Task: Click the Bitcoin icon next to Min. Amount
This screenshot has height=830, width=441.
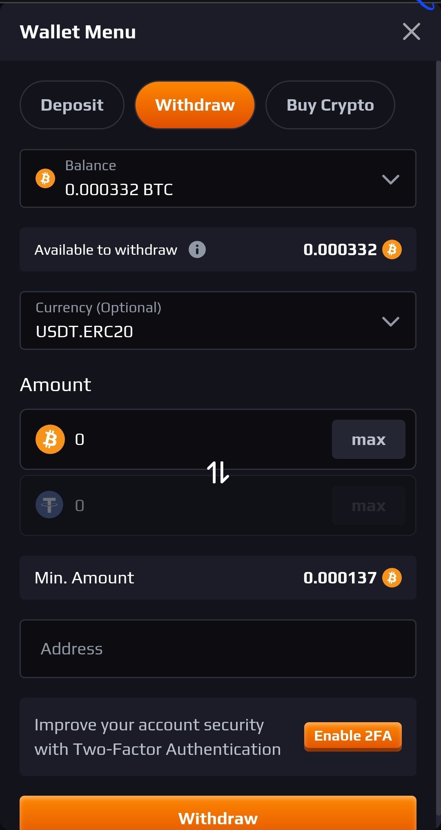Action: point(392,578)
